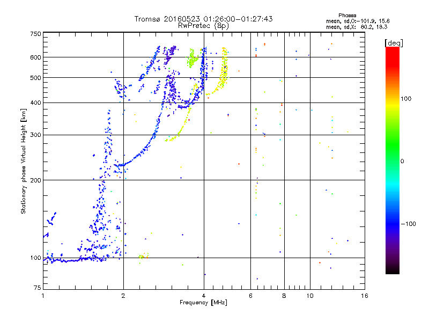
Task: Click x-axis tick label '2'
Action: click(x=123, y=296)
